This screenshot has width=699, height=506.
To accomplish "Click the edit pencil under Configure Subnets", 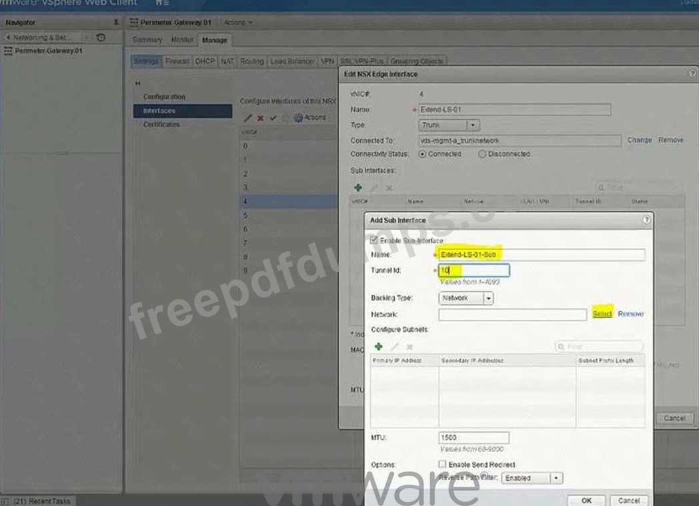I will pyautogui.click(x=394, y=346).
